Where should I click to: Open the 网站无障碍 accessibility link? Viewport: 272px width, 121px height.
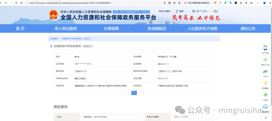[164, 11]
